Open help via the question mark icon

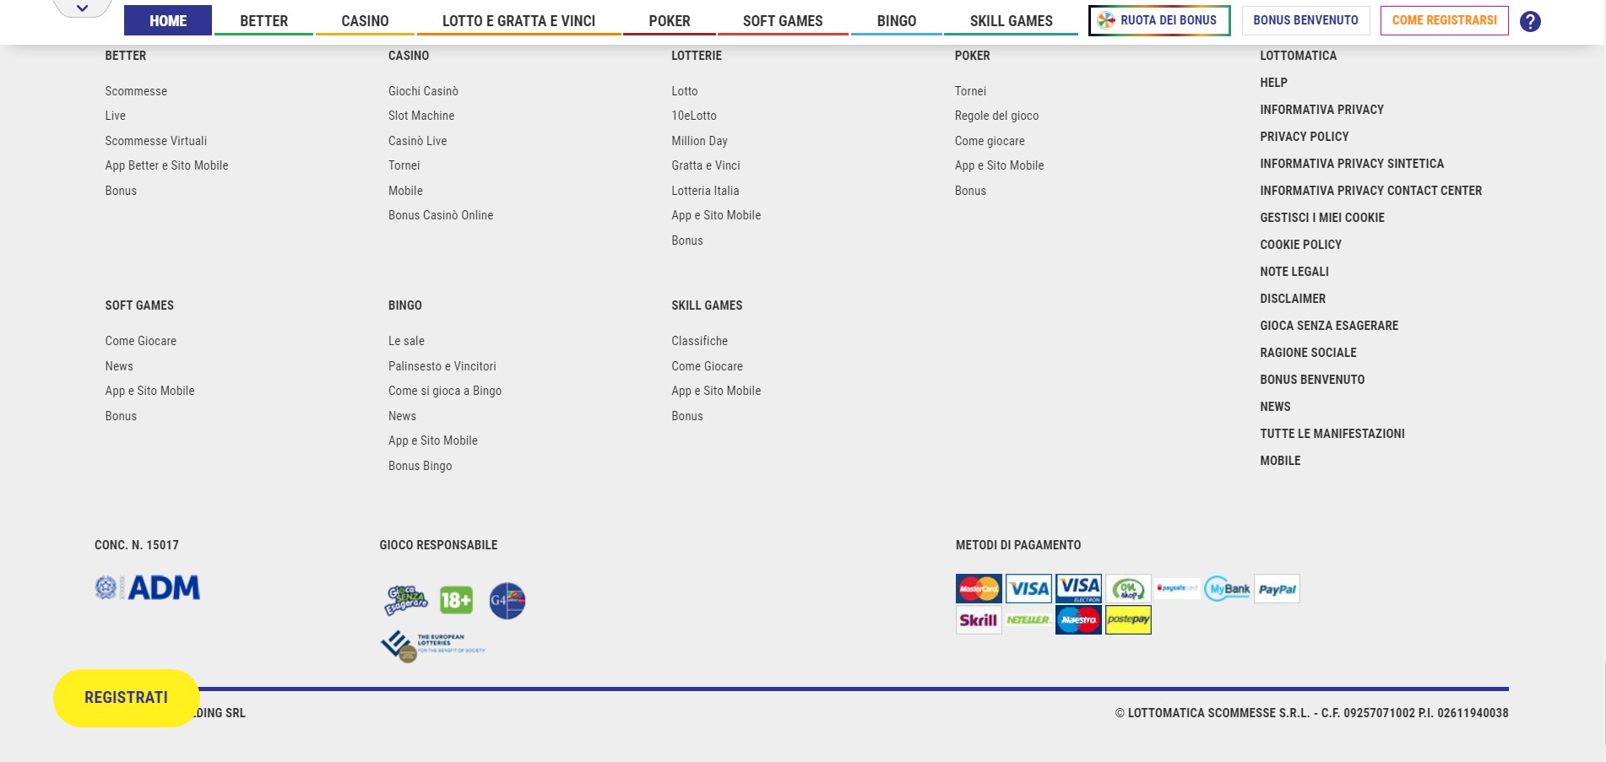1530,21
